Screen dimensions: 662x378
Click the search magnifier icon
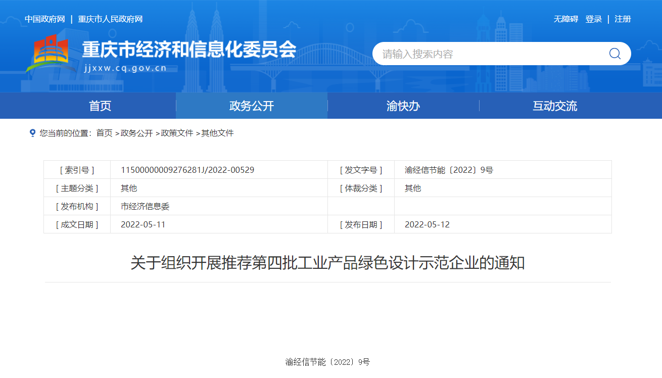point(614,54)
